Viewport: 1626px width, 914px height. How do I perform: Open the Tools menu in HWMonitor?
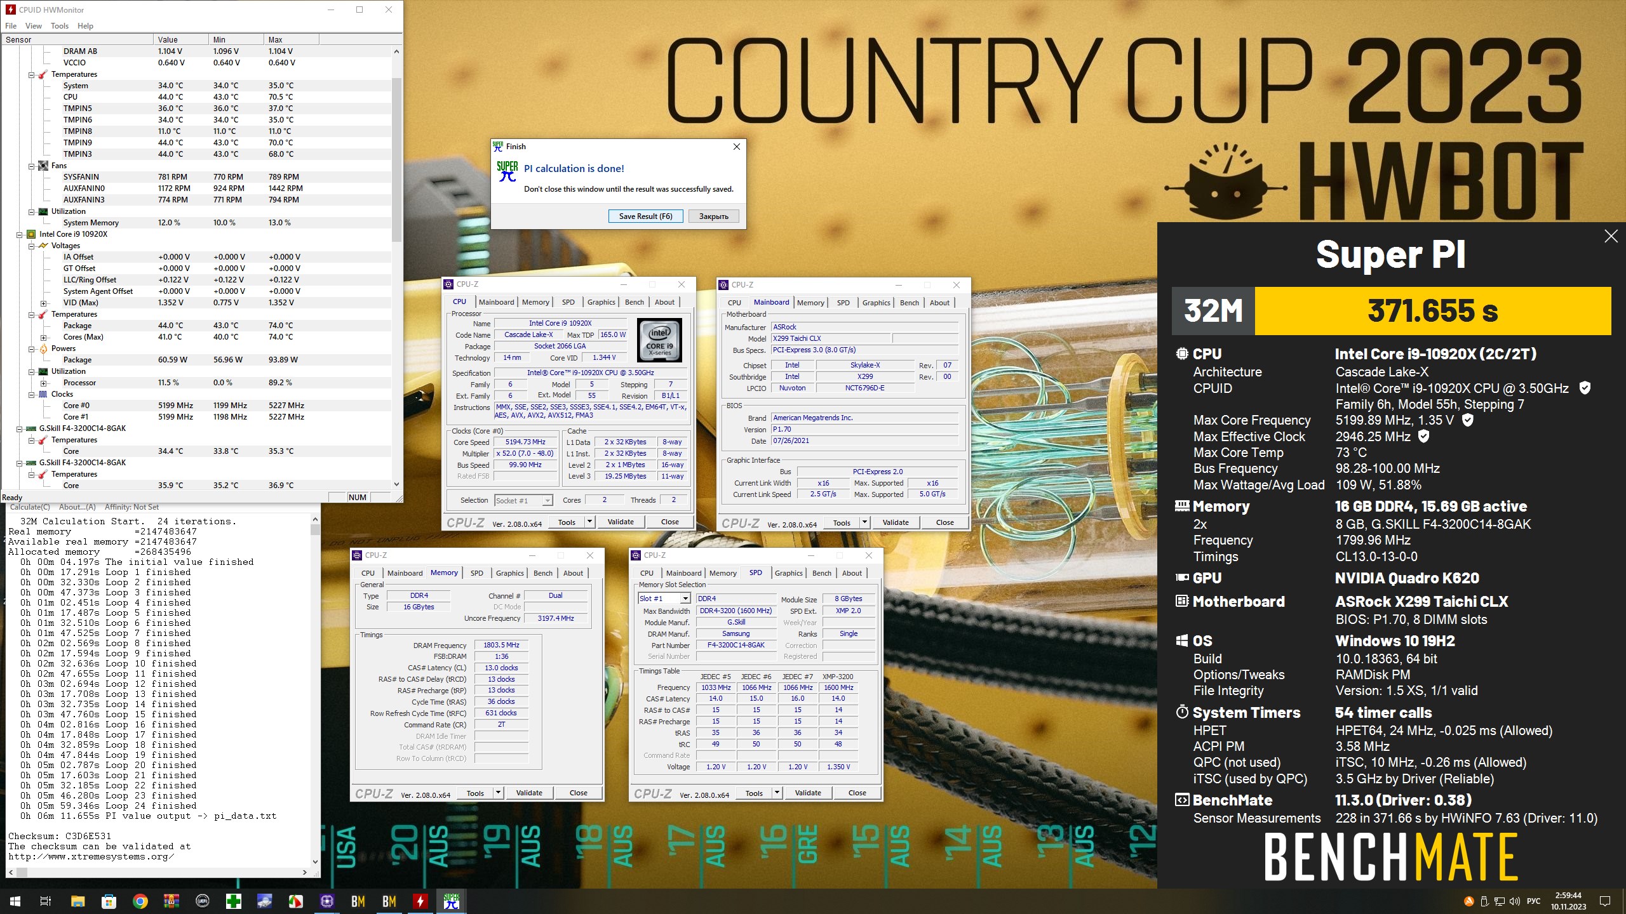click(59, 26)
